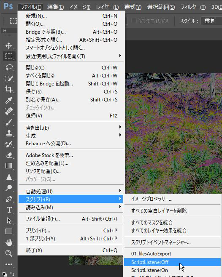Select the Gradient tool
This screenshot has width=222, height=277.
click(9, 166)
